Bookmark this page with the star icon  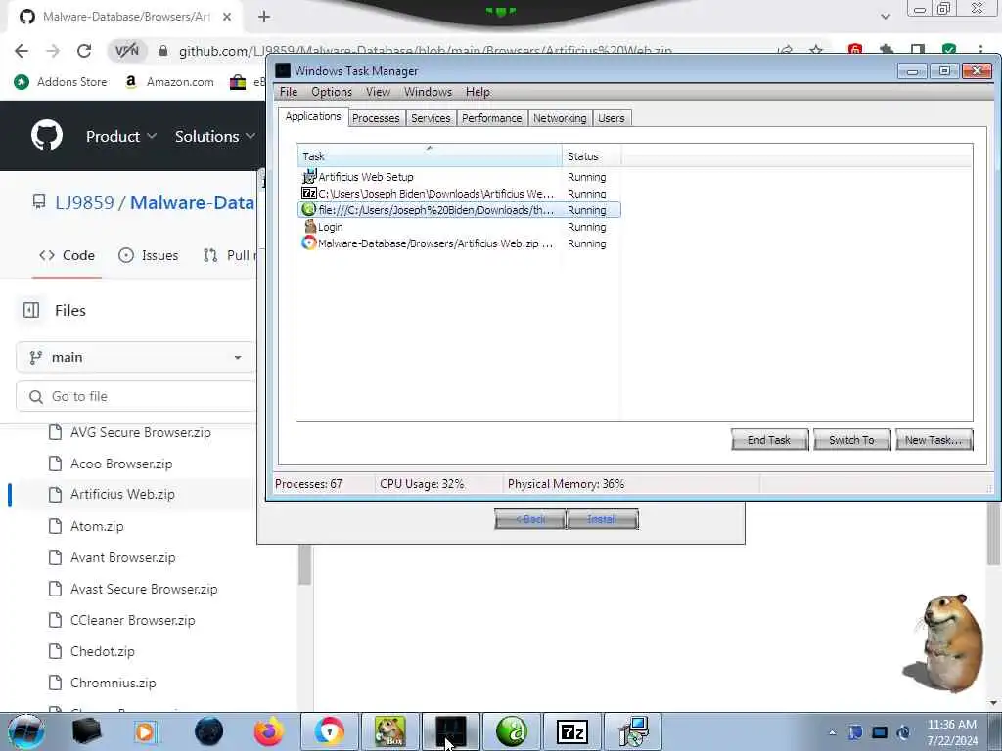816,50
